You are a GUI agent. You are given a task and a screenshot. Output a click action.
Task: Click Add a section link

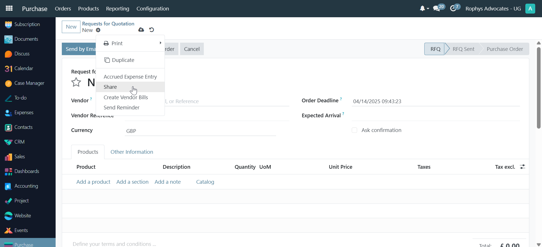(x=132, y=182)
